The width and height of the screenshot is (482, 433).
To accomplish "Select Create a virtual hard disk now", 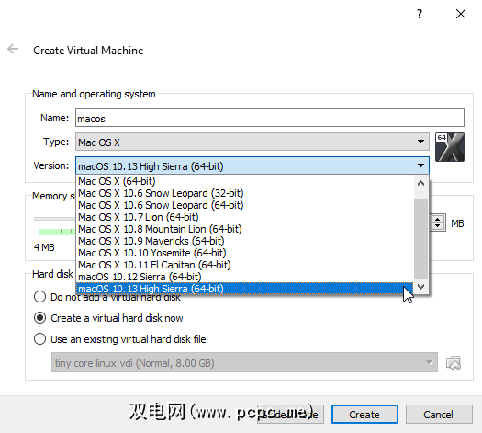I will coord(108,318).
